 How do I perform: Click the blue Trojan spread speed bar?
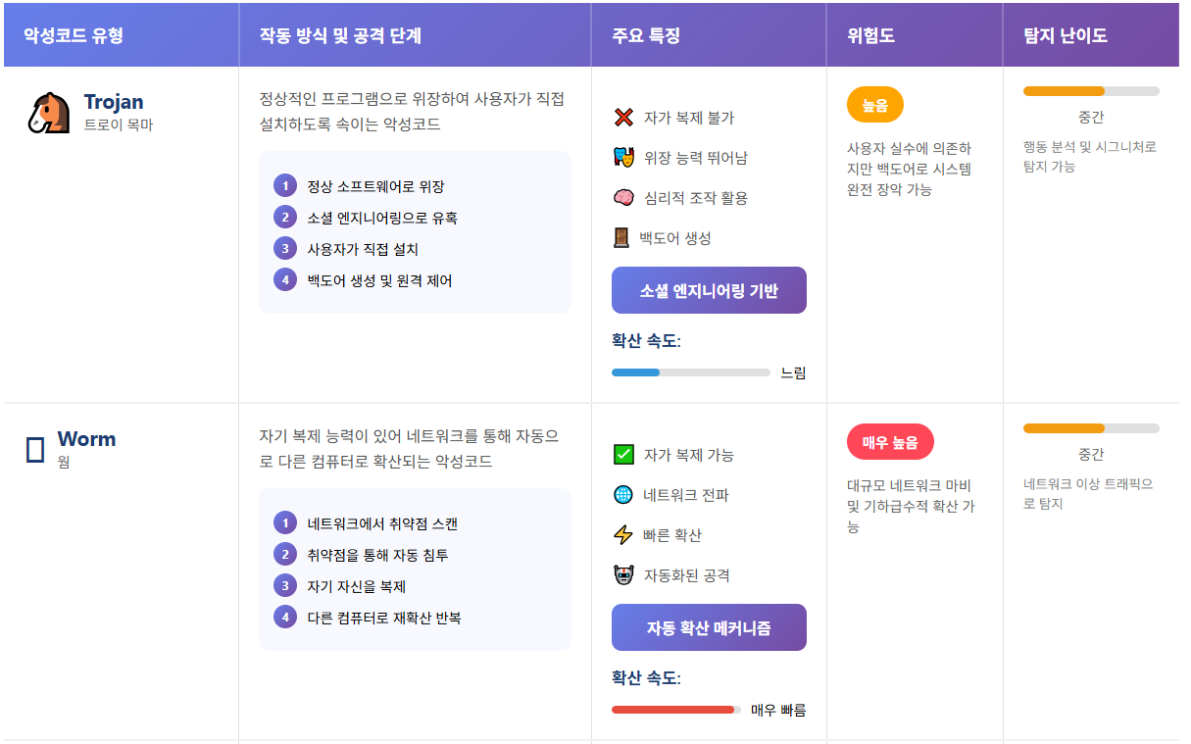click(636, 372)
